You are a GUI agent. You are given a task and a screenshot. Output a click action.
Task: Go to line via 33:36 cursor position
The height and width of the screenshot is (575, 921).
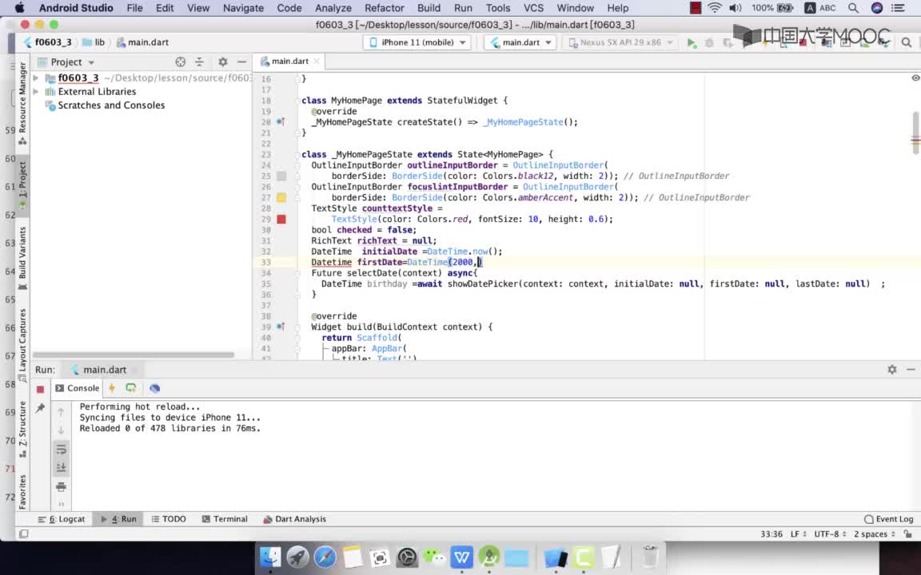click(771, 534)
